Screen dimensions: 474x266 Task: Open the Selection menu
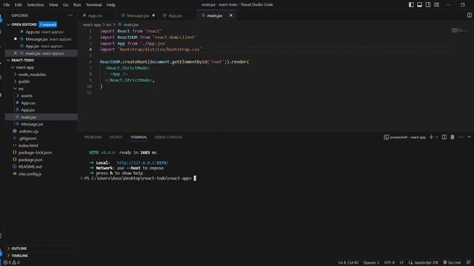(36, 5)
